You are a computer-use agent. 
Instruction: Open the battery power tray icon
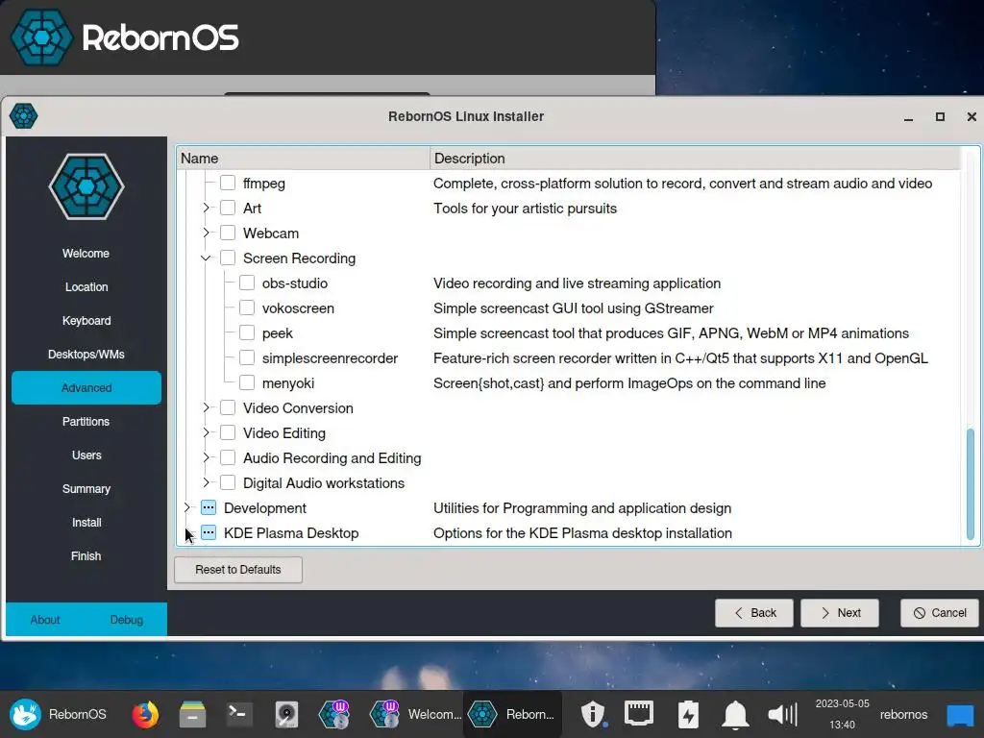pos(688,714)
